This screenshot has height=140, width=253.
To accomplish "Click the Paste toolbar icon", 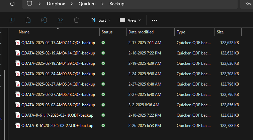I will (28, 20).
